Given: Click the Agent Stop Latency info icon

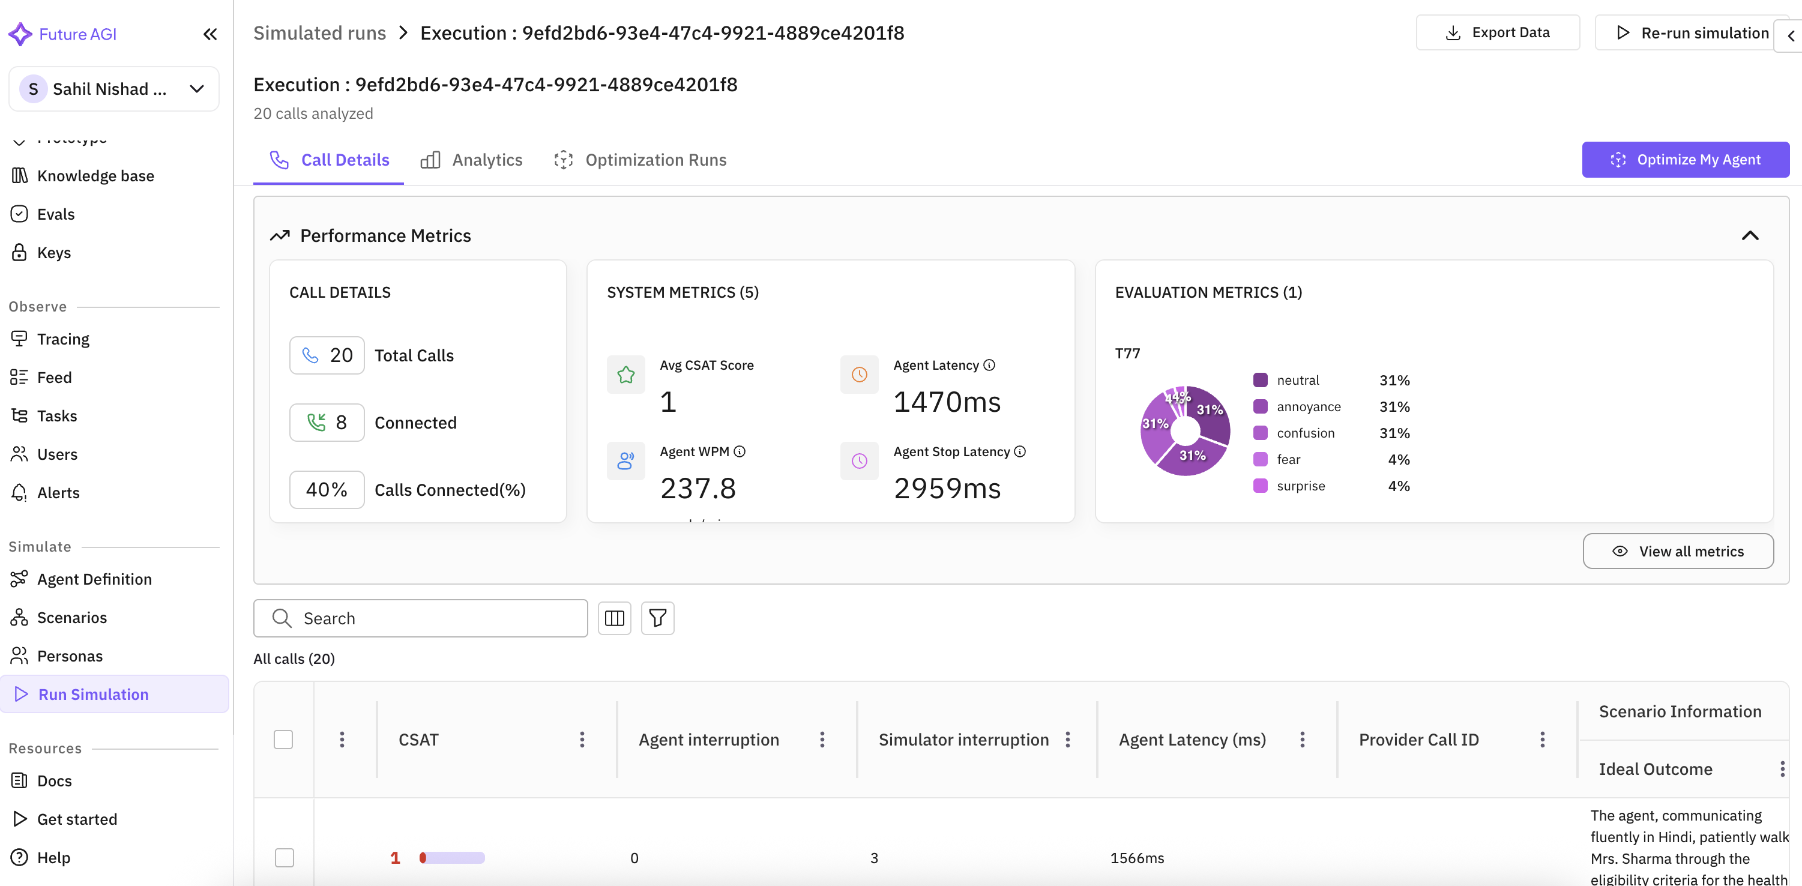Looking at the screenshot, I should (x=1020, y=452).
